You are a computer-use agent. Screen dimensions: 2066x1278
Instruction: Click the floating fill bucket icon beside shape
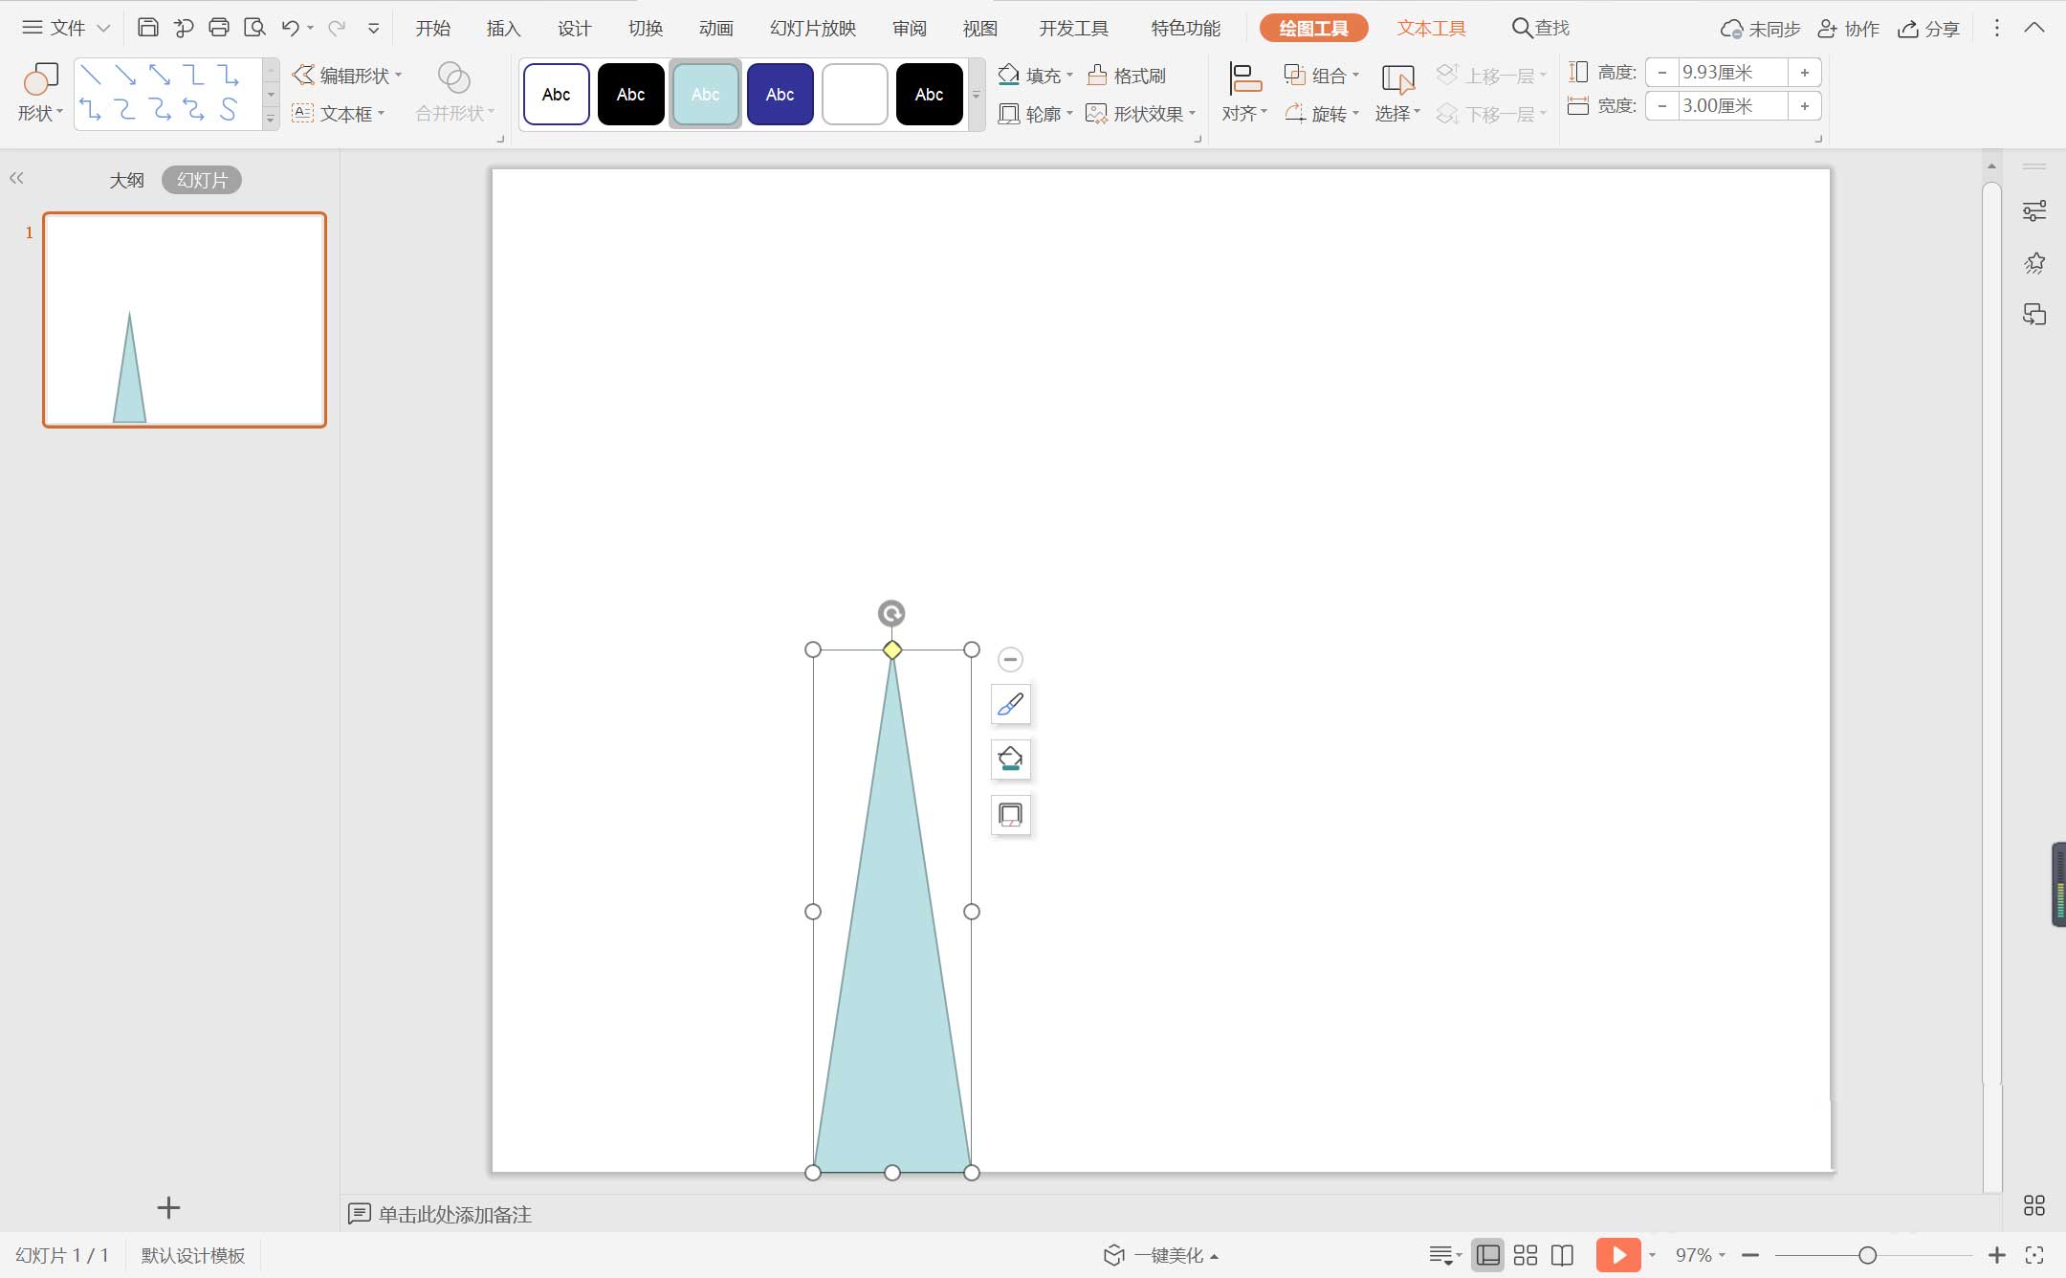1010,760
